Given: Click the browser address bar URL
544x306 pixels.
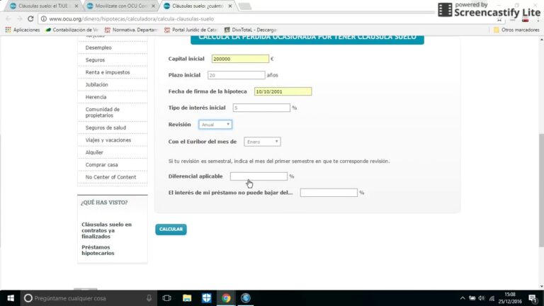Looking at the screenshot, I should [131, 18].
